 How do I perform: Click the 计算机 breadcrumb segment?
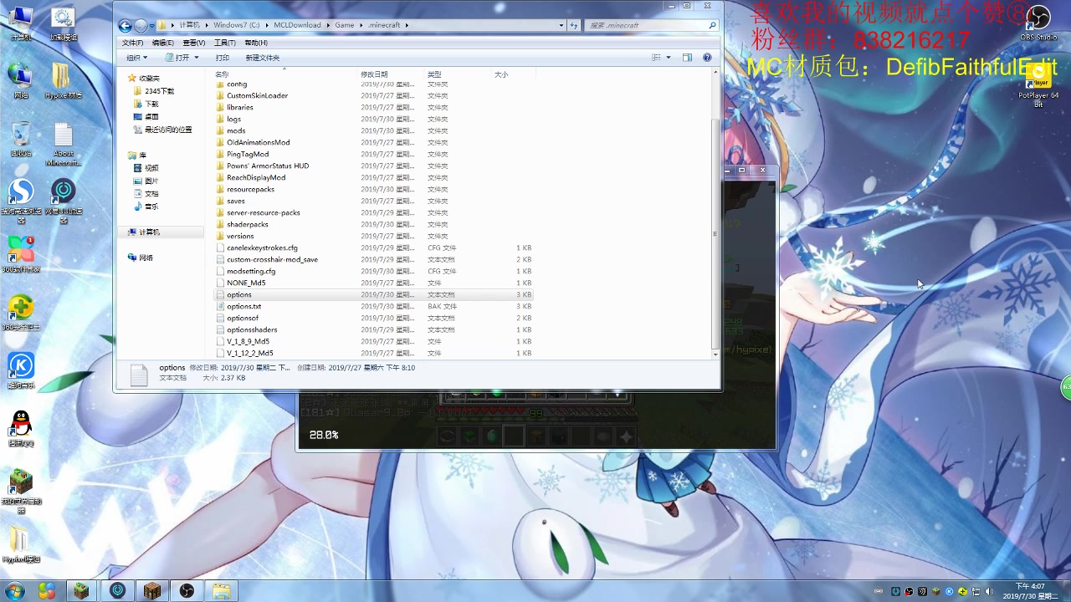189,25
